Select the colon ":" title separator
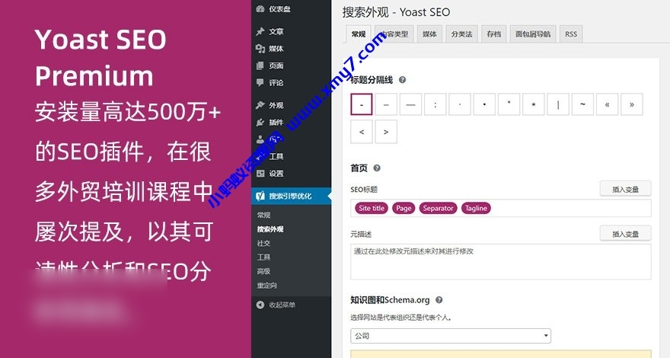670x358 pixels. pyautogui.click(x=435, y=104)
